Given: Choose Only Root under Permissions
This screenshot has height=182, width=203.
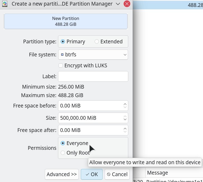Looking at the screenshot, I should click(x=63, y=153).
